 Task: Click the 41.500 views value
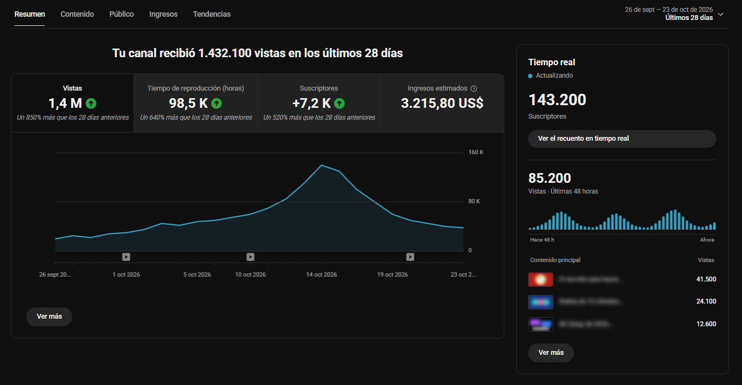pos(706,279)
